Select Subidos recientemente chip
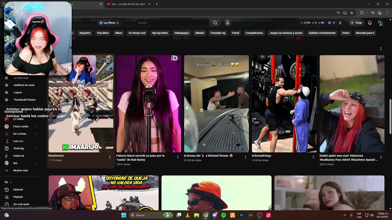Viewport: 392px width, 220px height. click(x=322, y=33)
